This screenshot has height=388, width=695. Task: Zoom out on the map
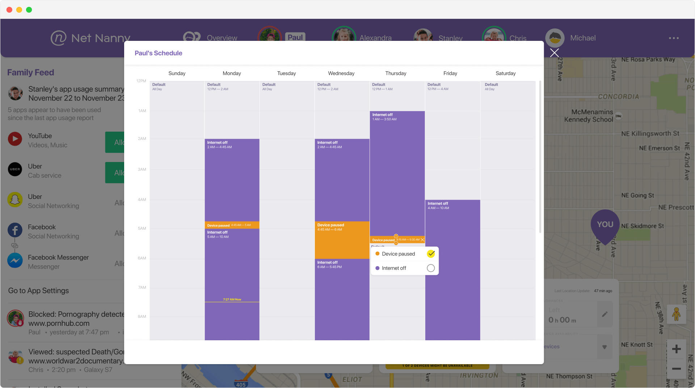point(676,369)
